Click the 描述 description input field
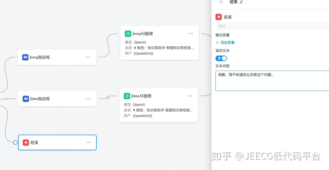Viewport: 329px width, 170px height. coord(272,26)
